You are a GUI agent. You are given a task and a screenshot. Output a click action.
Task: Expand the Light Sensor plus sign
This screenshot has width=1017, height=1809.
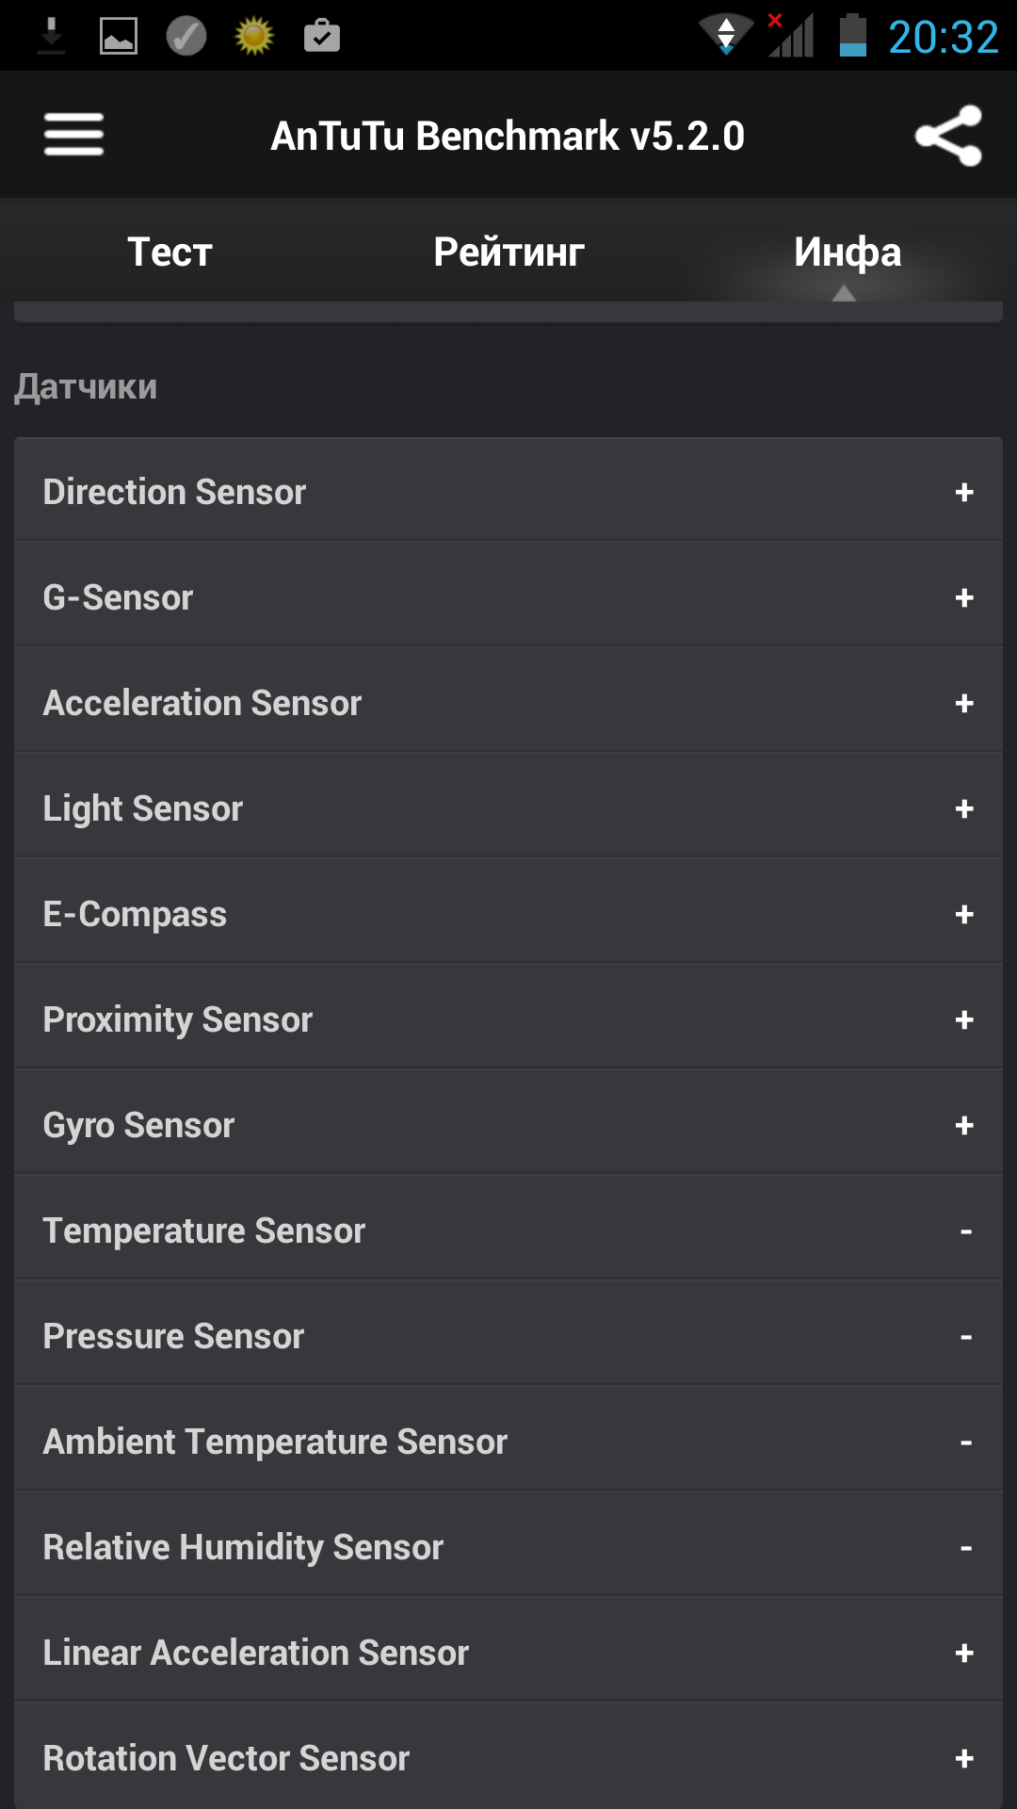click(964, 808)
